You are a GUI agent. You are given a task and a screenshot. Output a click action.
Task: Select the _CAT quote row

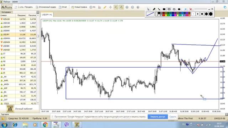(18, 100)
